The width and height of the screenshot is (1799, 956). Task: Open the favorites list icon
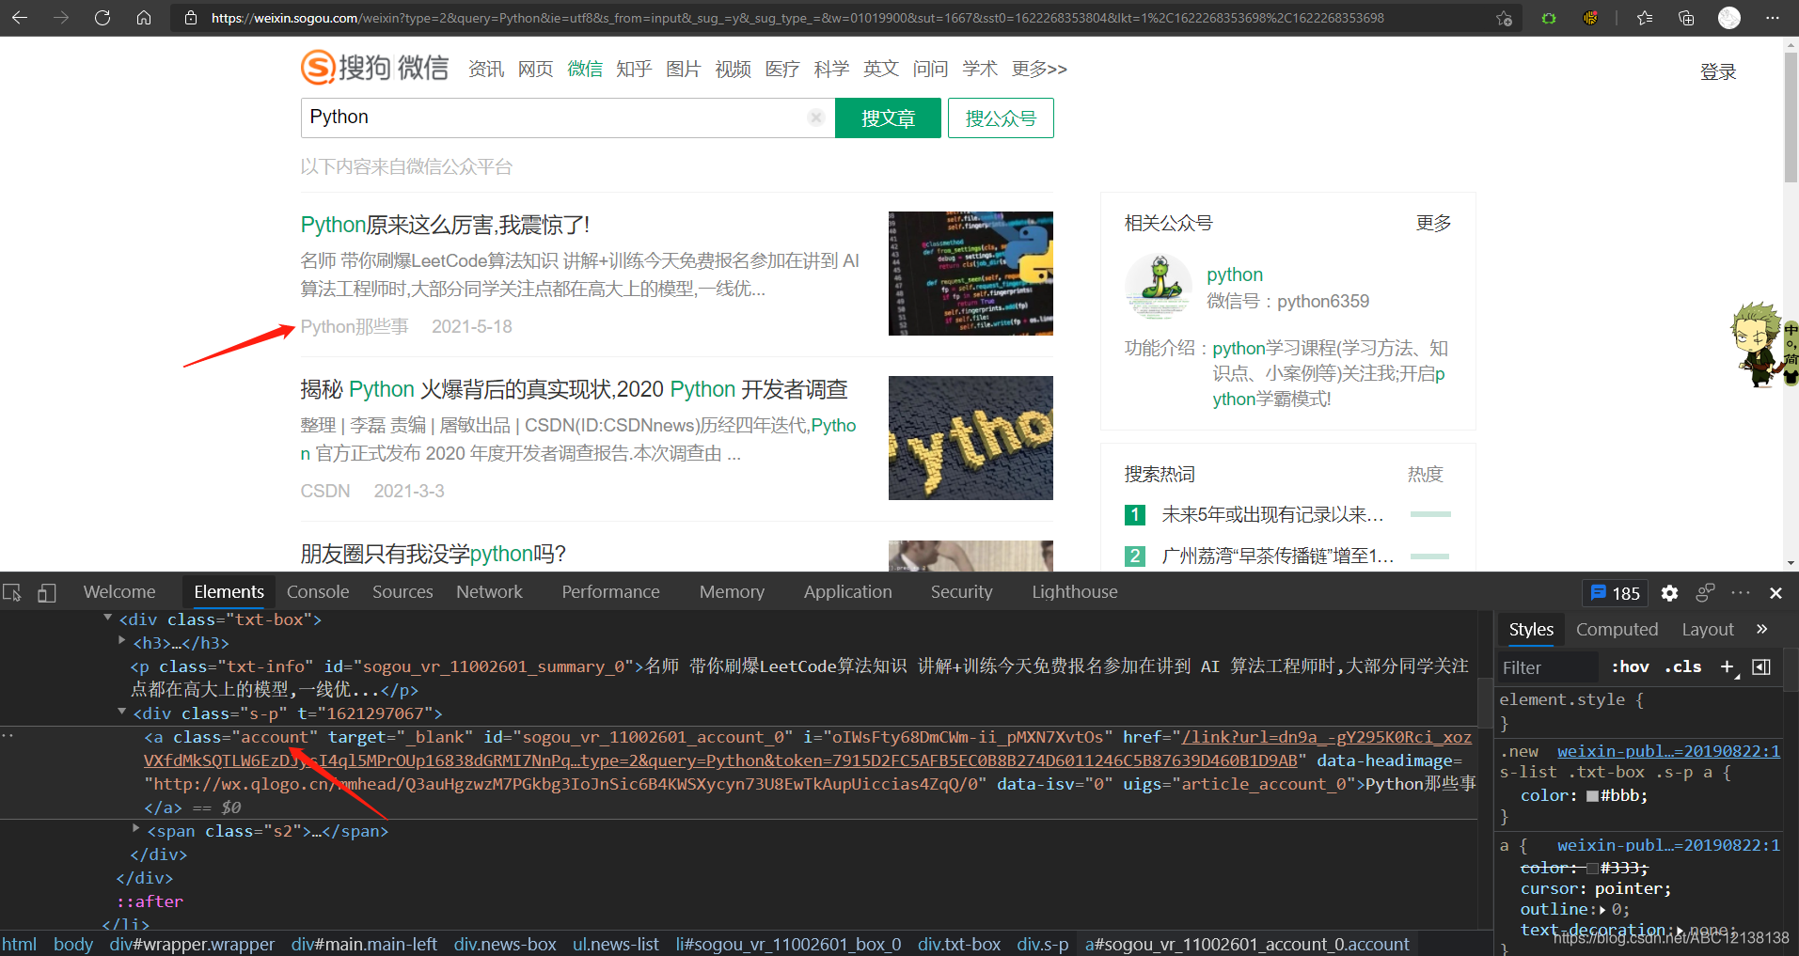pos(1645,18)
